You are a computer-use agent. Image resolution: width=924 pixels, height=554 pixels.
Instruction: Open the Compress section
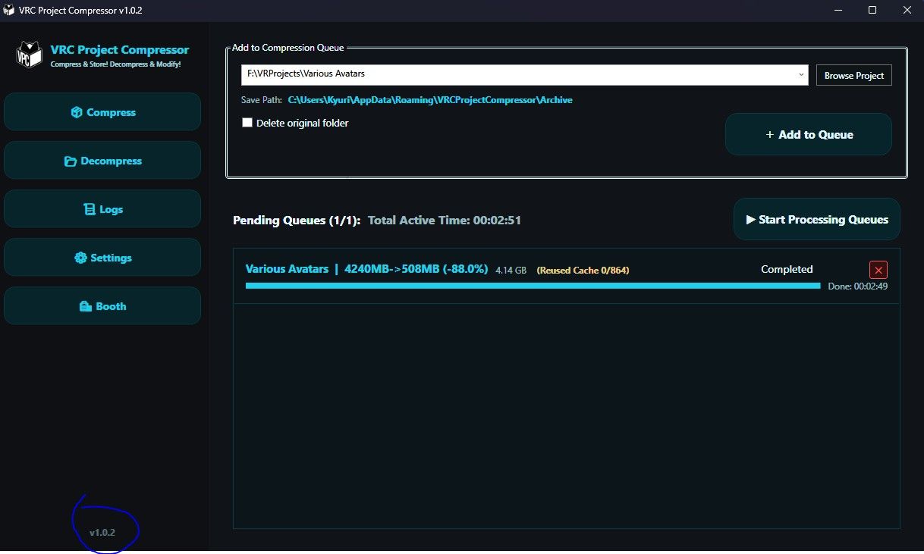click(x=102, y=112)
